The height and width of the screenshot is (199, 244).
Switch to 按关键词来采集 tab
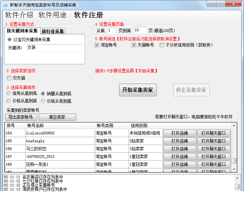tap(22, 31)
